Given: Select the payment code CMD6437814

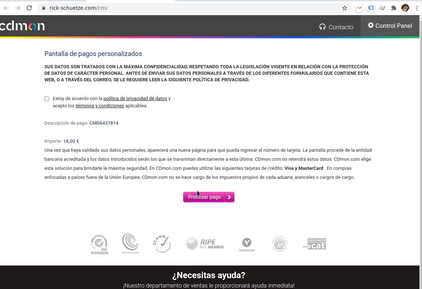Looking at the screenshot, I should pos(104,123).
